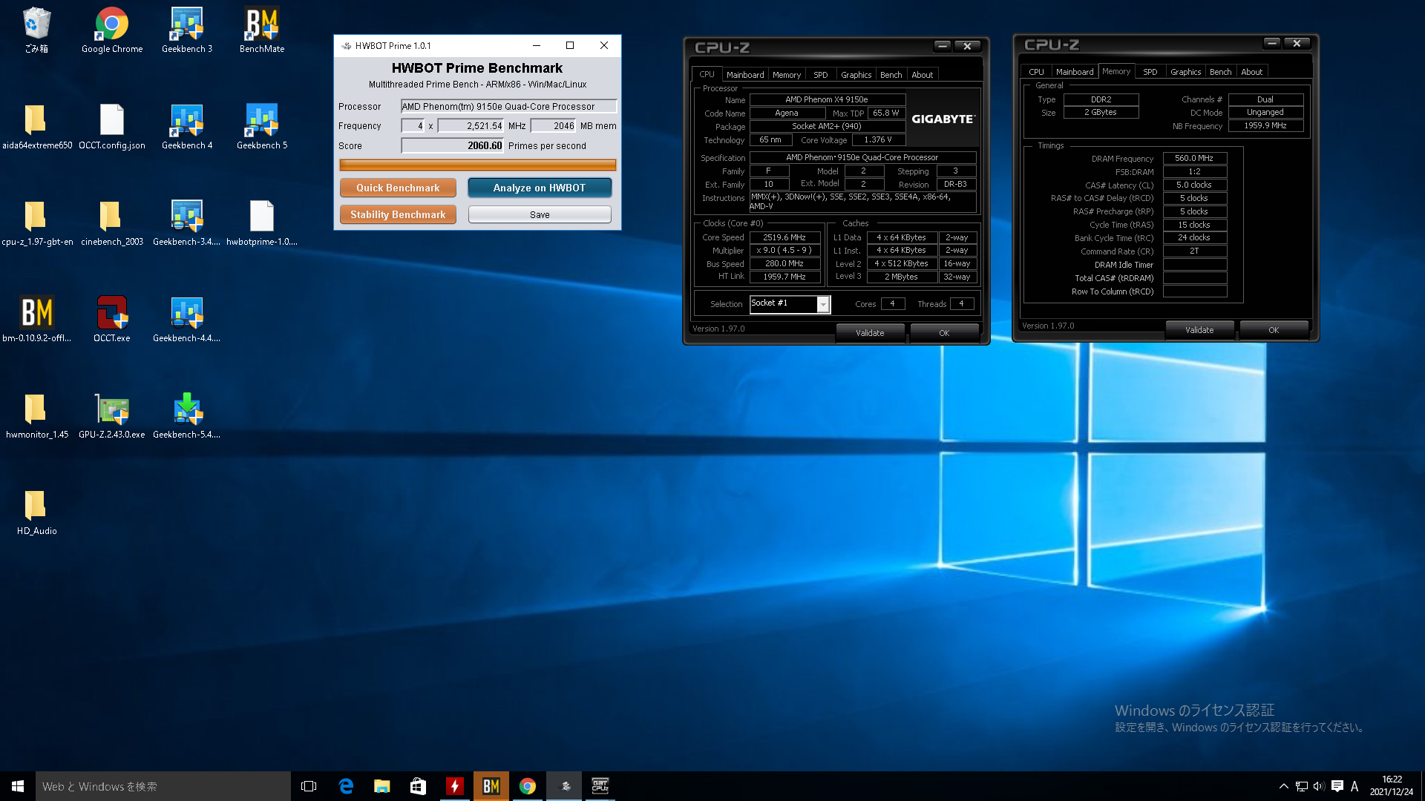Switch to CPU-Z from the taskbar
This screenshot has width=1425, height=801.
tap(600, 786)
